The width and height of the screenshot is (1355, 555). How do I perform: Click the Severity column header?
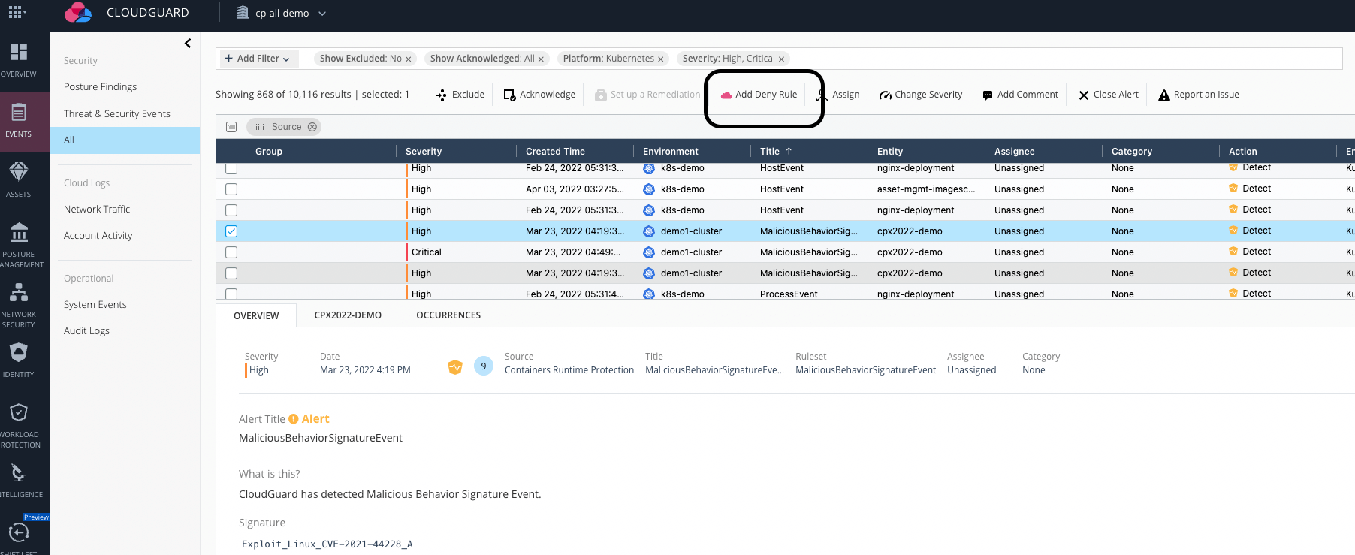coord(424,152)
